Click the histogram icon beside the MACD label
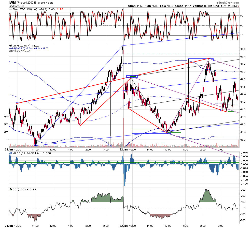The image size is (252, 228). pos(11,153)
